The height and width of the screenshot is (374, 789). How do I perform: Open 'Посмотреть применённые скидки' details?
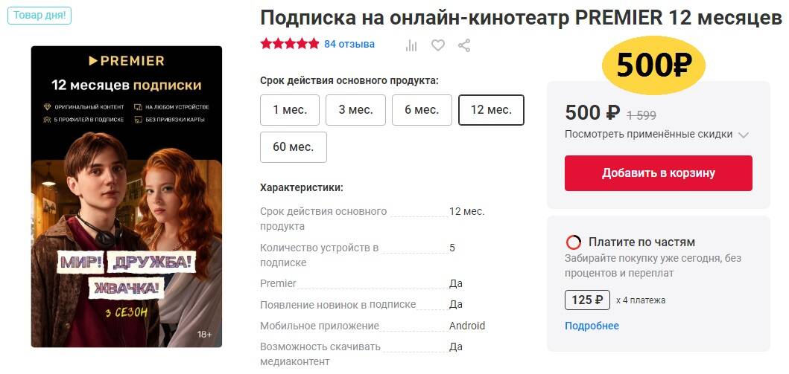(x=648, y=135)
